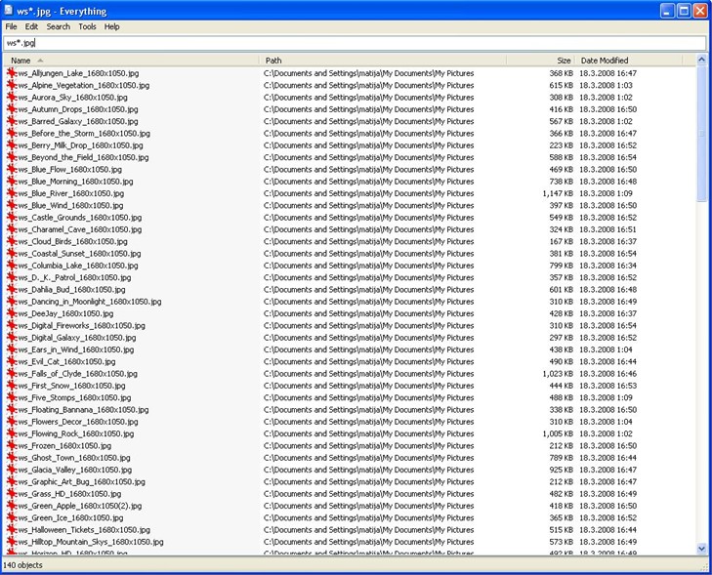Click icon of ws_Cloud_Birds file
Viewport: 712px width, 575px height.
click(x=12, y=241)
